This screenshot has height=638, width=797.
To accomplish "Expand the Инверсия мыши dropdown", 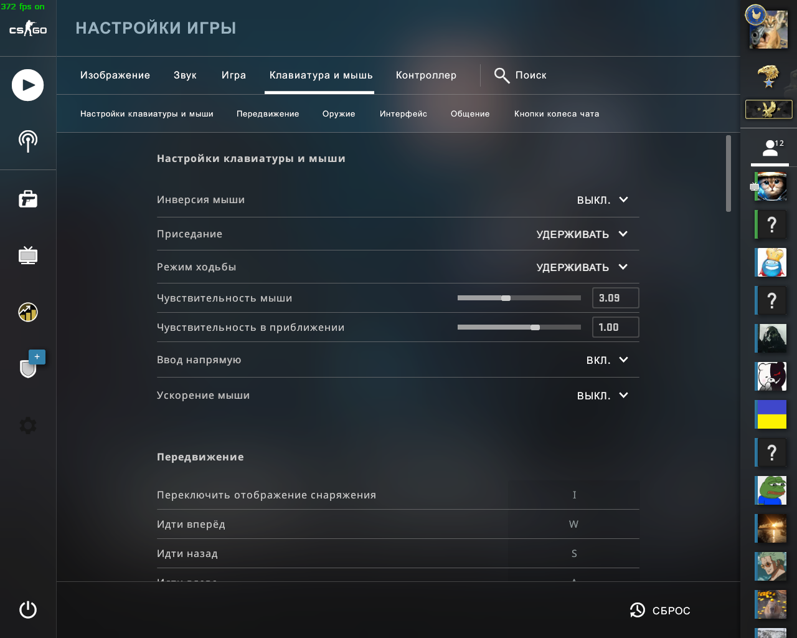I will pos(603,200).
